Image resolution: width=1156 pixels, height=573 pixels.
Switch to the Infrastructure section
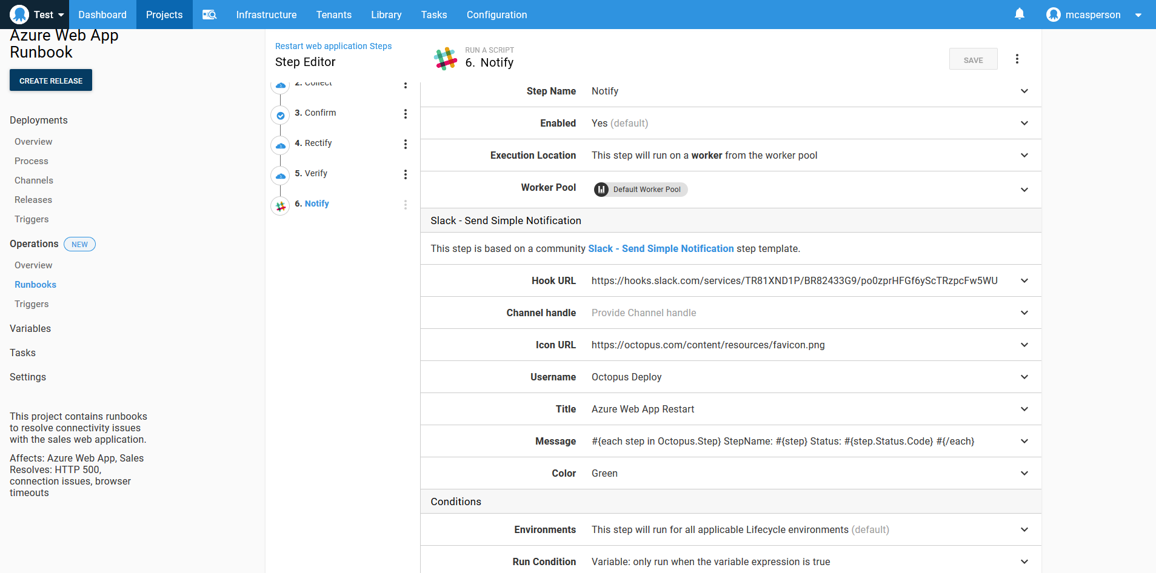pyautogui.click(x=266, y=14)
